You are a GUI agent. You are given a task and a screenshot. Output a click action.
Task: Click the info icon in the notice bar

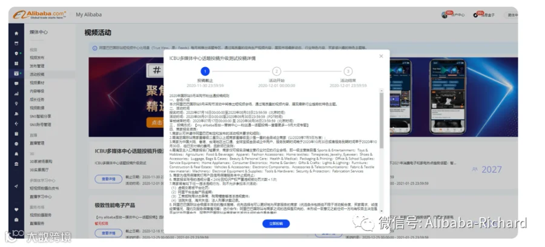click(94, 48)
